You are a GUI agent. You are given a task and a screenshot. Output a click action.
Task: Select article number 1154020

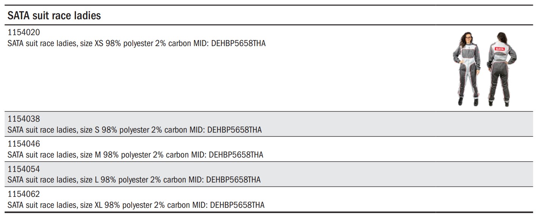tap(23, 33)
